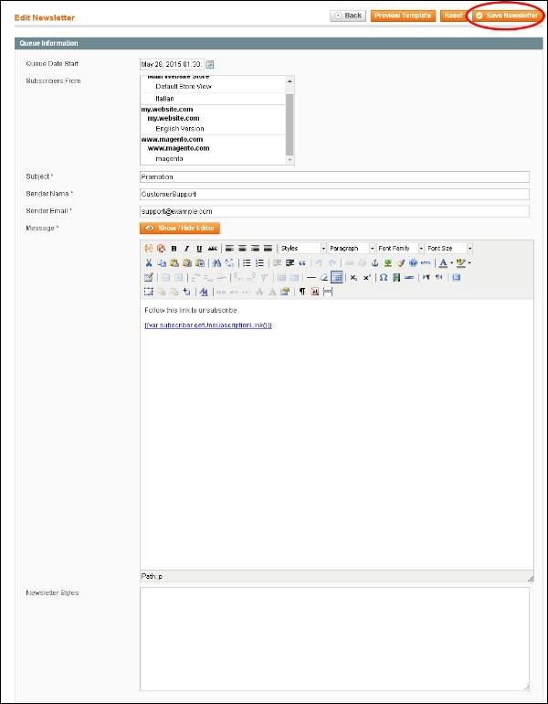Set right-to-left text direction
548x704 pixels.
[439, 277]
